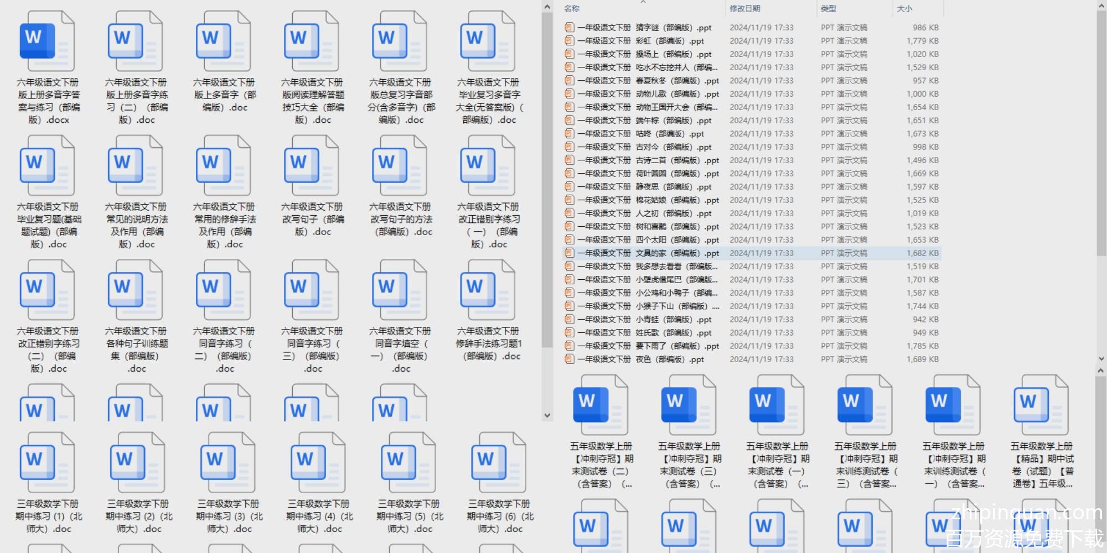
Task: Click the left pane scroll-up arrow
Action: pyautogui.click(x=547, y=7)
